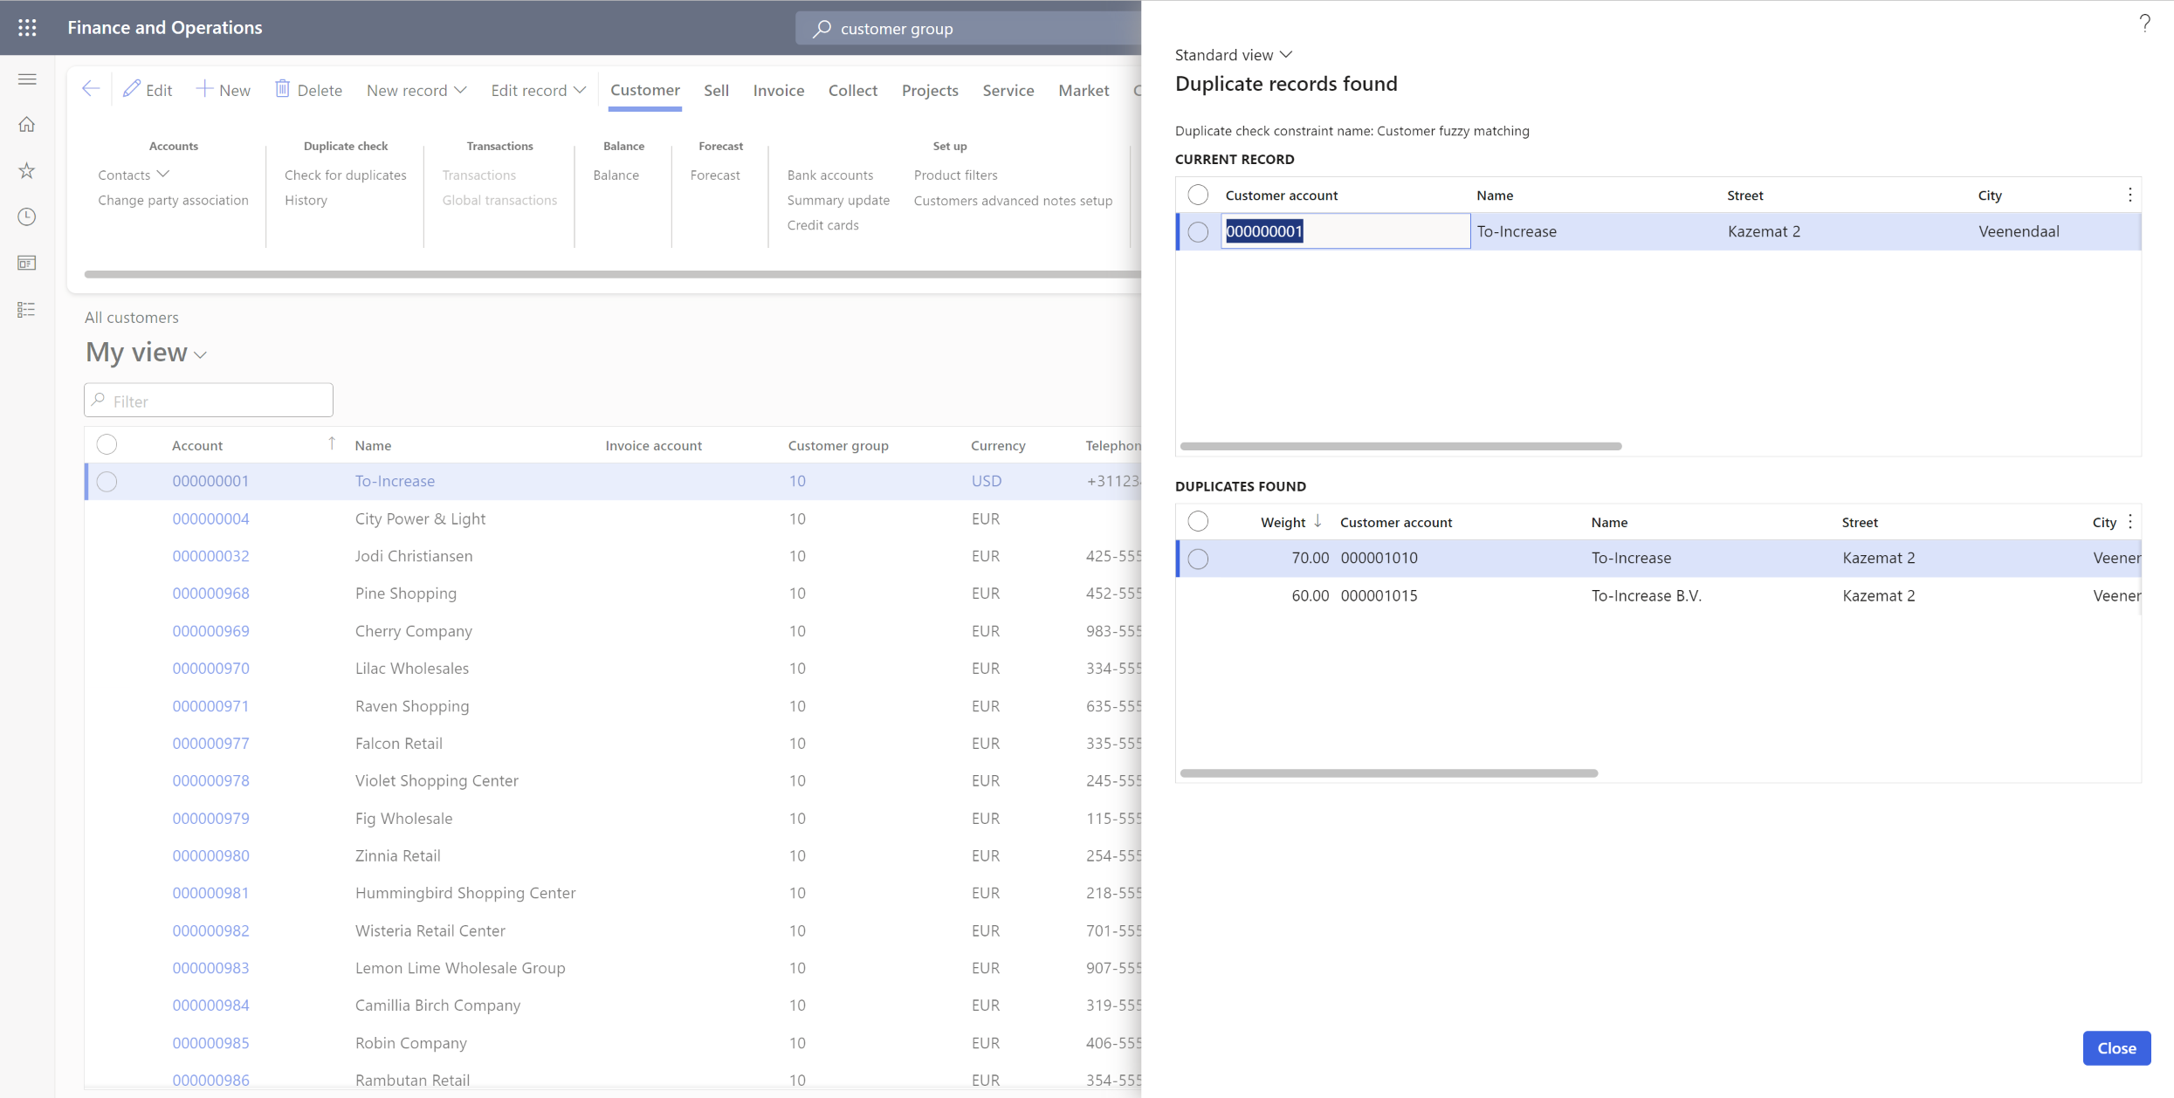
Task: Select current record row 000000001
Action: pos(1198,231)
